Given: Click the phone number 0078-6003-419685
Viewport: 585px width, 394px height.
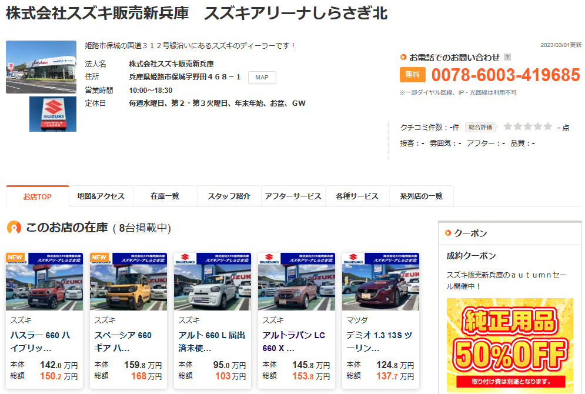Looking at the screenshot, I should tap(506, 75).
